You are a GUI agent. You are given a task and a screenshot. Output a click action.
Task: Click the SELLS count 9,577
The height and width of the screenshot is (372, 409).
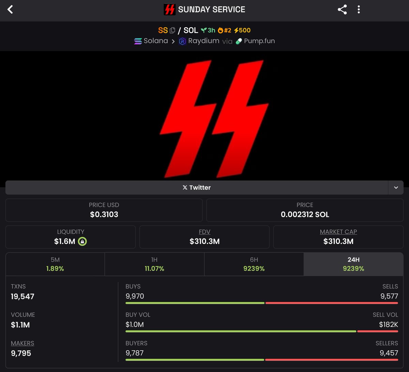tap(389, 296)
